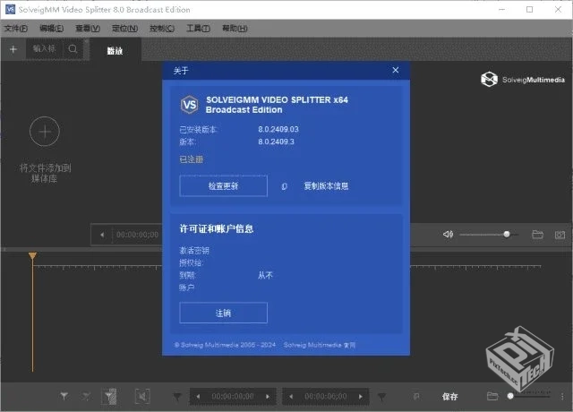Step forward with right arrow of first bottom timecode
This screenshot has width=573, height=412.
(268, 397)
